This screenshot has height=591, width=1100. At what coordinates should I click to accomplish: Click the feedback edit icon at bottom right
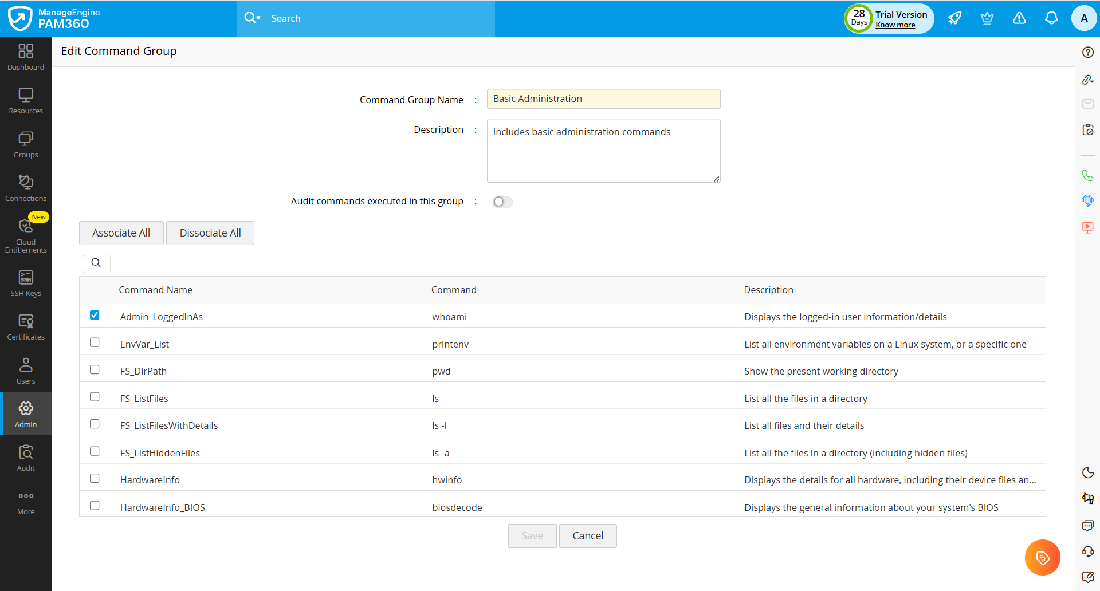[1088, 577]
